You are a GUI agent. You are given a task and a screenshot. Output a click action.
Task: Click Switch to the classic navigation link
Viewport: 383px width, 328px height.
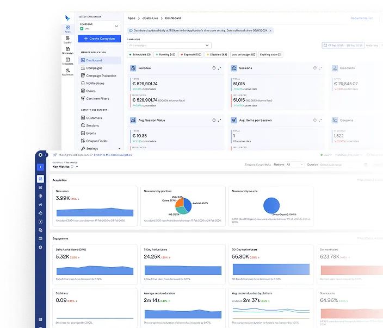point(113,155)
